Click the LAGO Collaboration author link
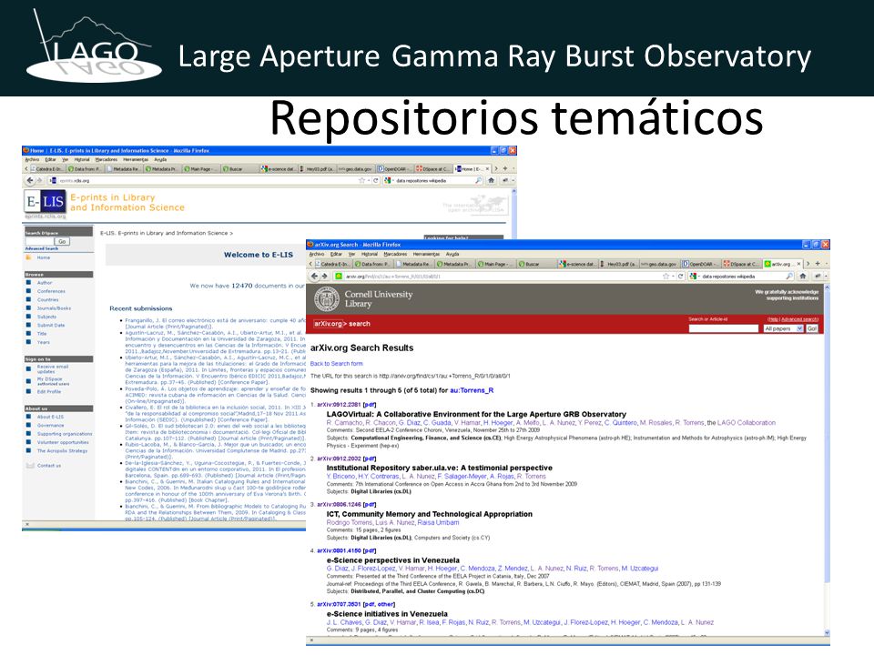Viewport: 874px width, 655px height. pyautogui.click(x=747, y=423)
